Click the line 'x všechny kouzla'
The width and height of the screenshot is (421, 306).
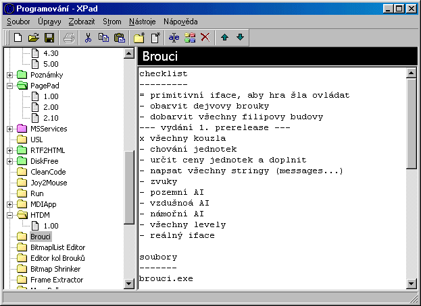pos(182,138)
